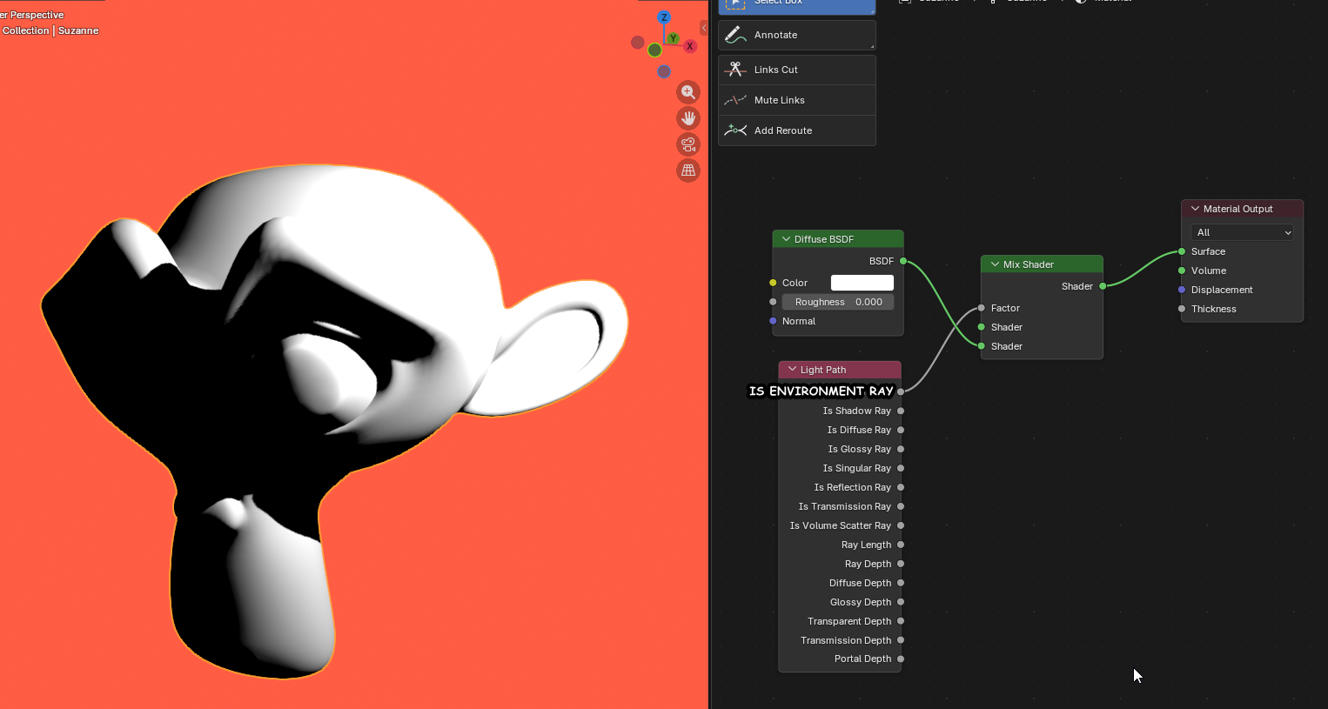Select the Annotate tool

[796, 35]
